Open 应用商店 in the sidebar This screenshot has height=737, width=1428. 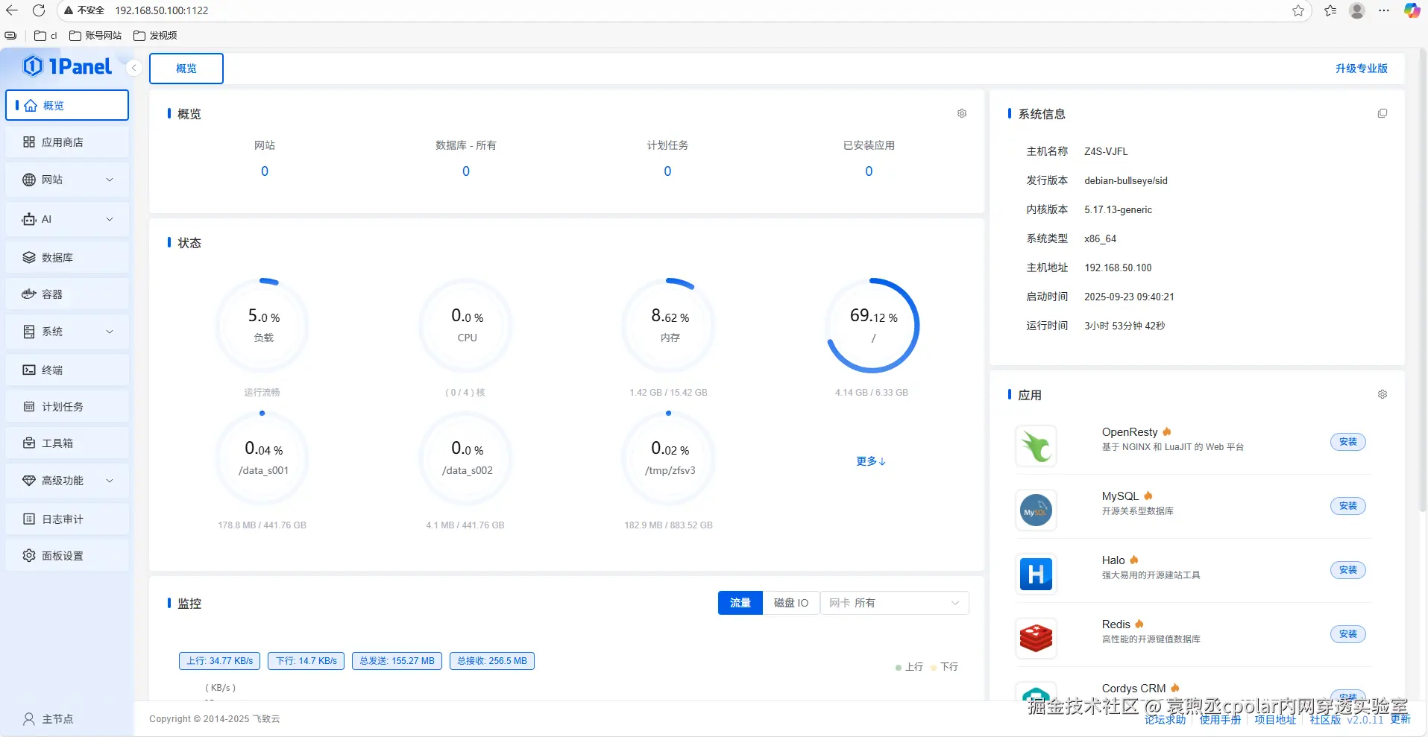pyautogui.click(x=67, y=142)
